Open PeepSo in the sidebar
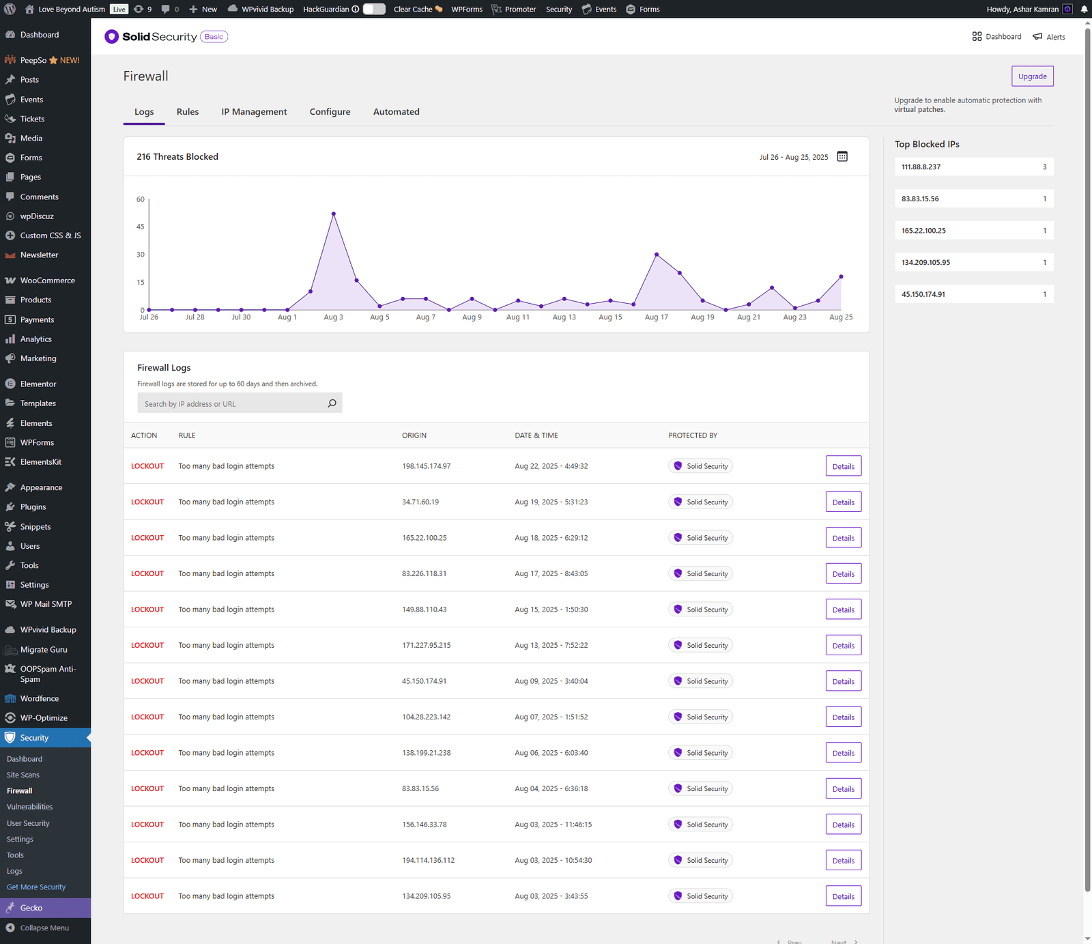 (x=45, y=60)
